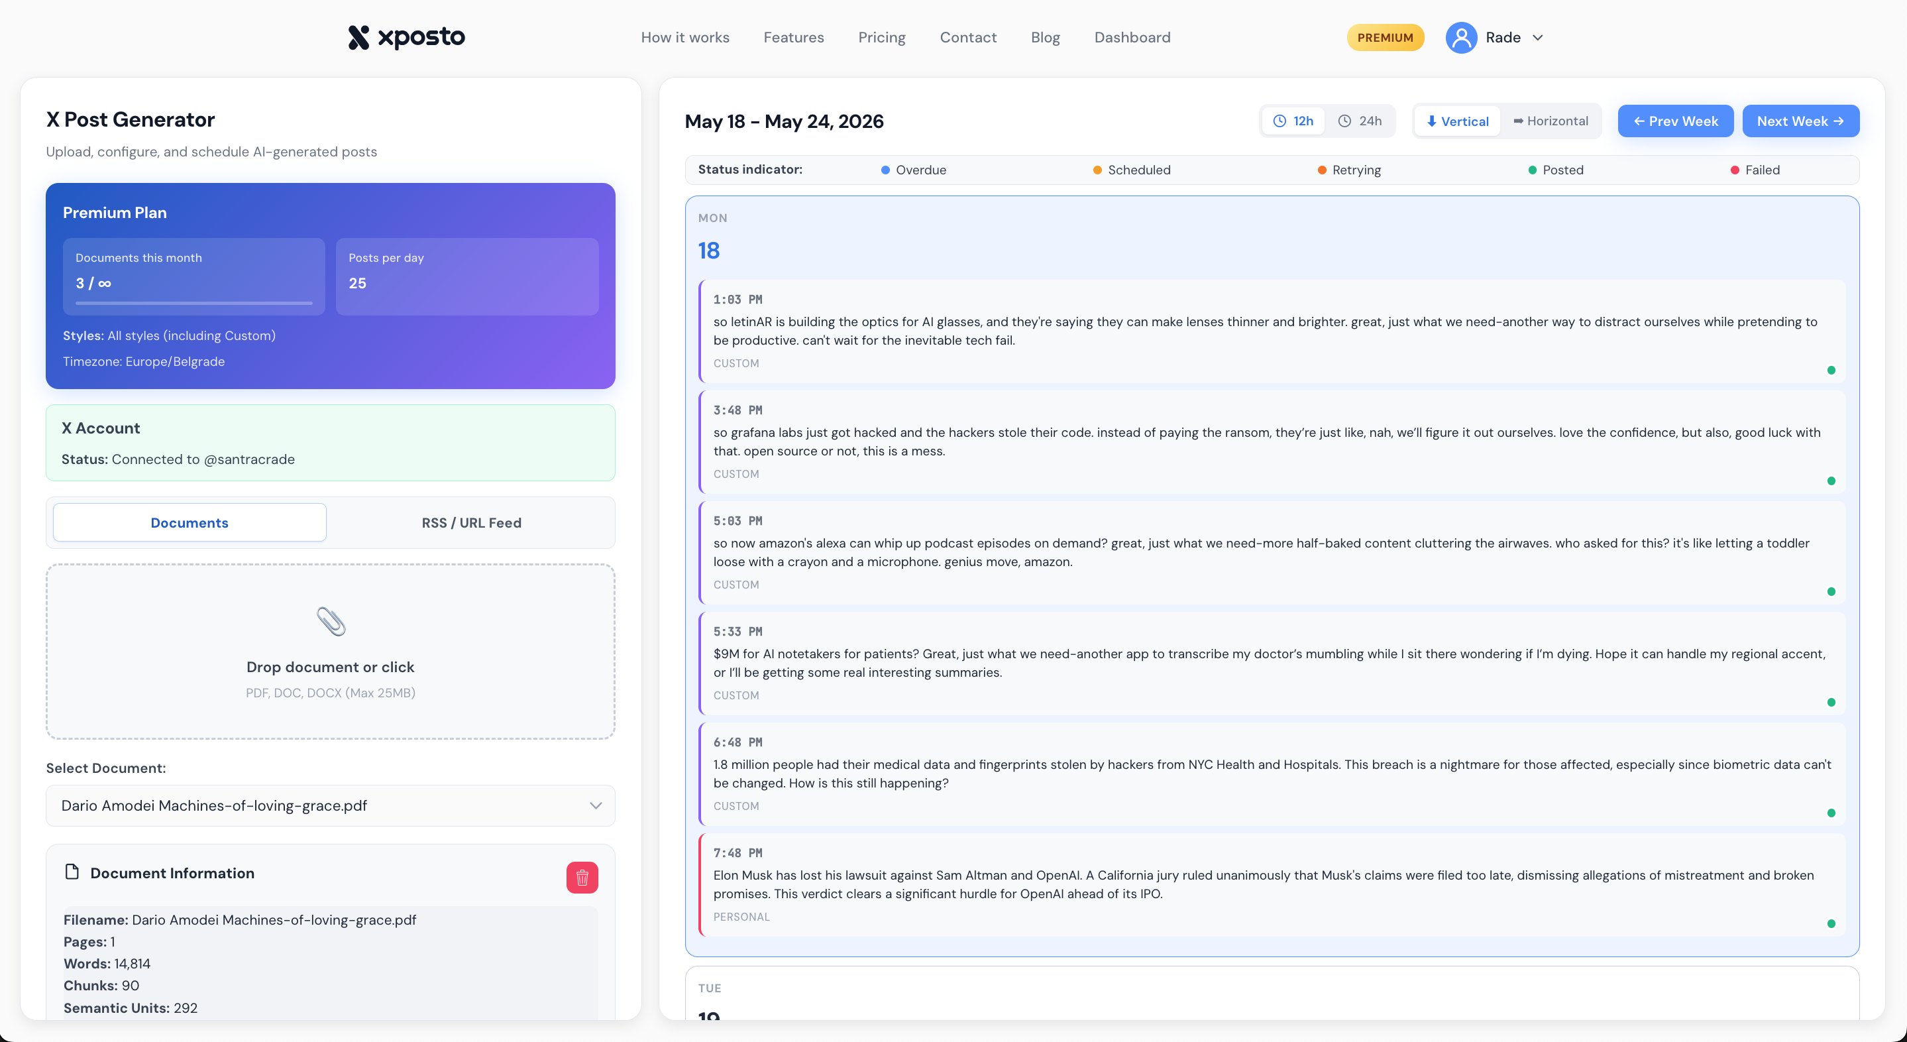The width and height of the screenshot is (1907, 1042).
Task: Click the Drop document or click area
Action: pyautogui.click(x=330, y=652)
